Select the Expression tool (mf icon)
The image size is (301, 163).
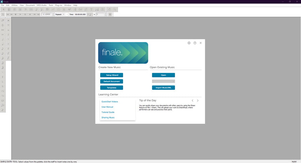(70, 9)
